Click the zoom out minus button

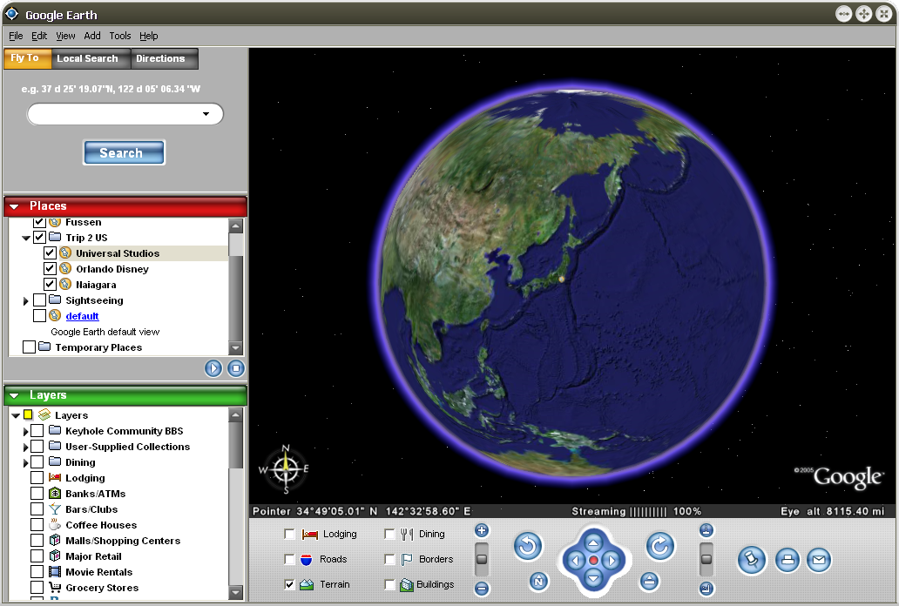[x=482, y=589]
